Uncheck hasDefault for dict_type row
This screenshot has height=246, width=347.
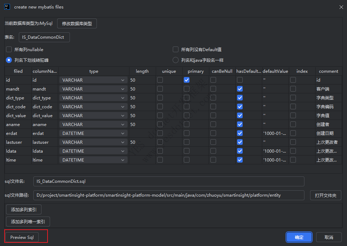pos(240,98)
